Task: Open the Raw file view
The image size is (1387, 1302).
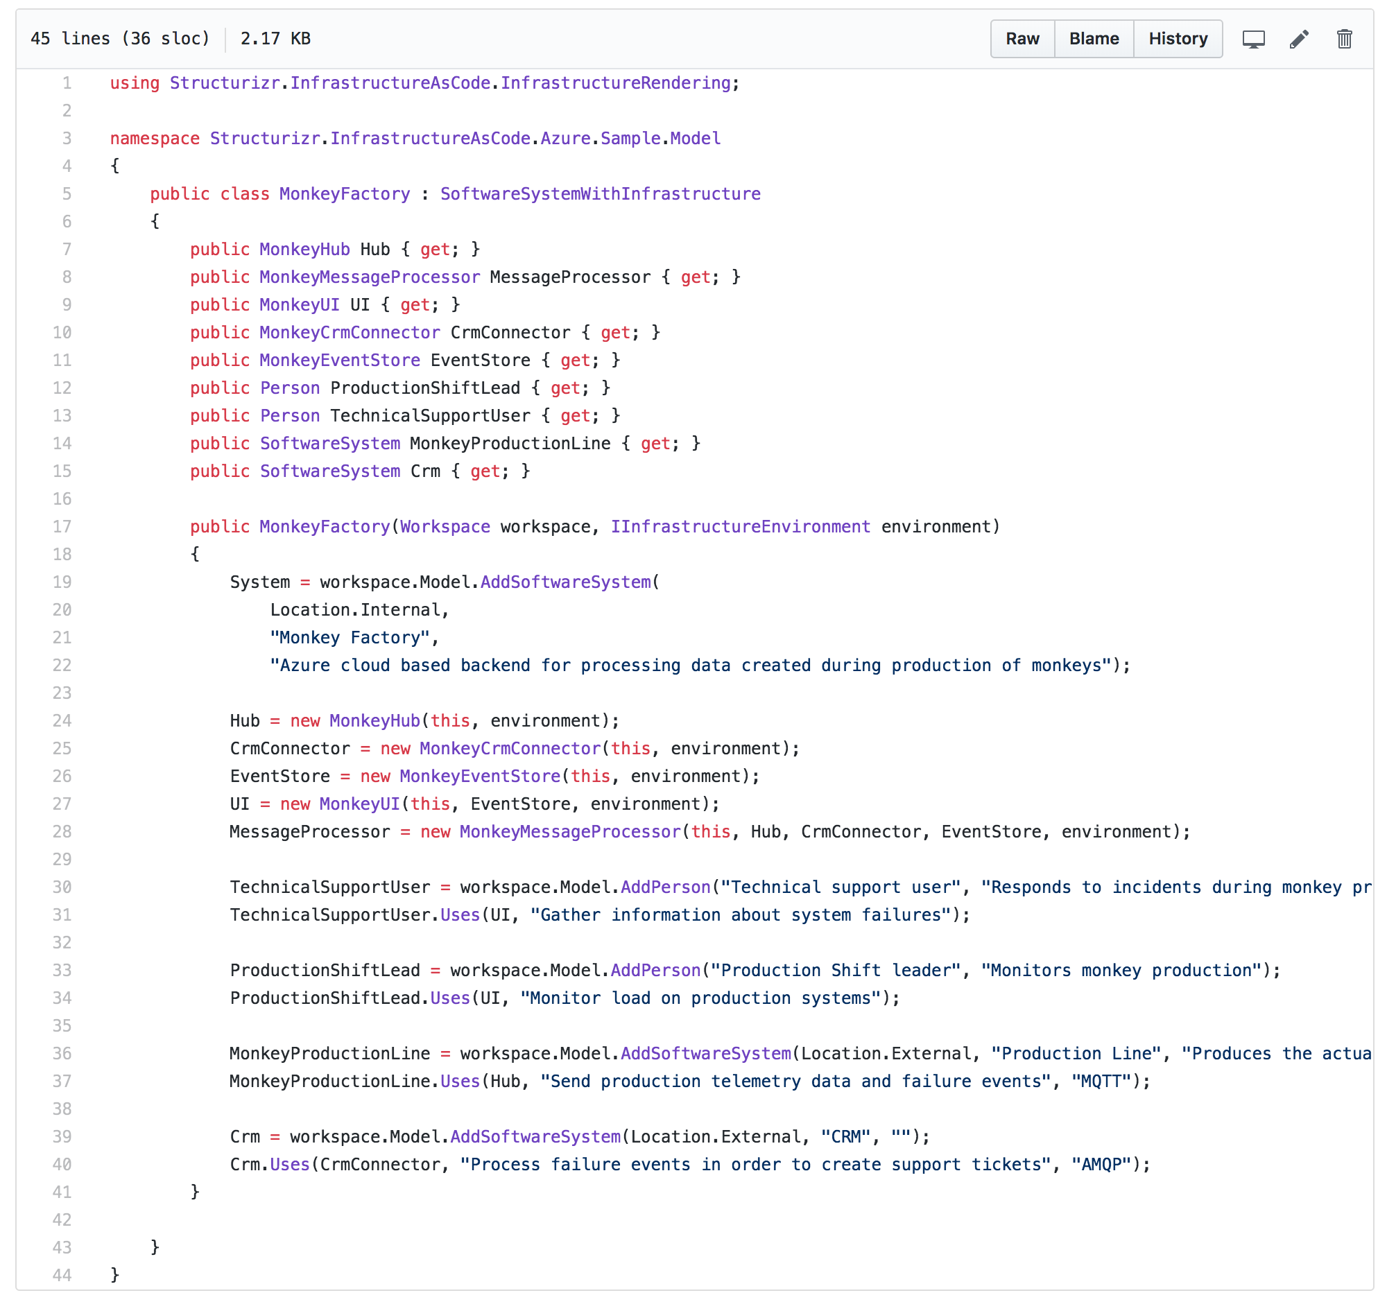Action: (x=1022, y=39)
